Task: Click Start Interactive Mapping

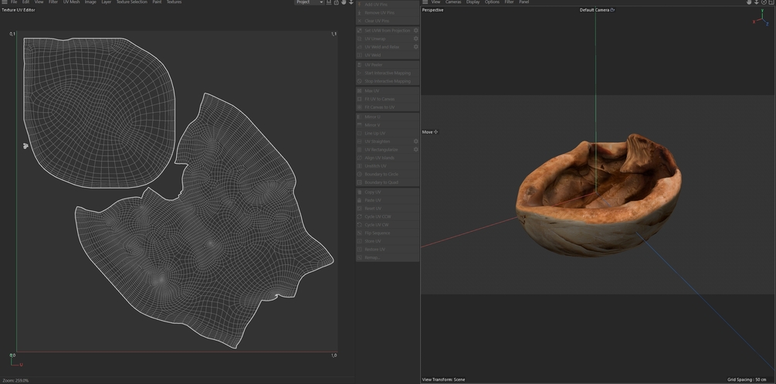Action: click(388, 73)
